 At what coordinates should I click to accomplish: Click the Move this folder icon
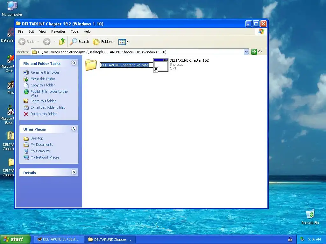tap(26, 79)
